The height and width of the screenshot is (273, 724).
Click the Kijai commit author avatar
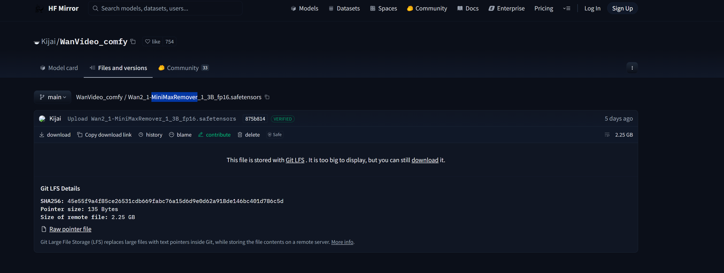click(x=42, y=119)
